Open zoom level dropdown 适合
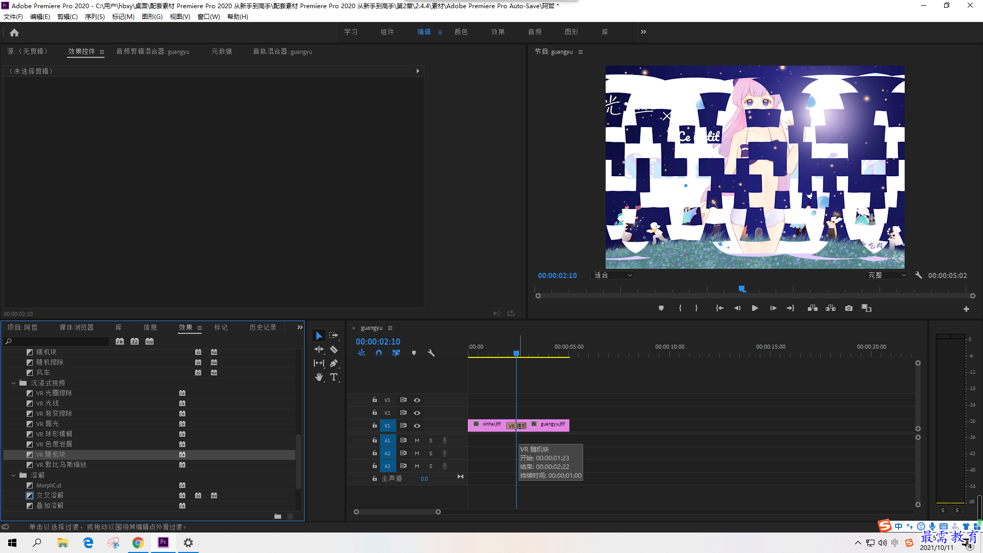Screen dimensions: 983x553 [613, 275]
